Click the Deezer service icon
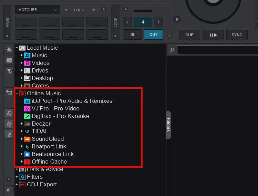This screenshot has width=258, height=196. tap(27, 124)
